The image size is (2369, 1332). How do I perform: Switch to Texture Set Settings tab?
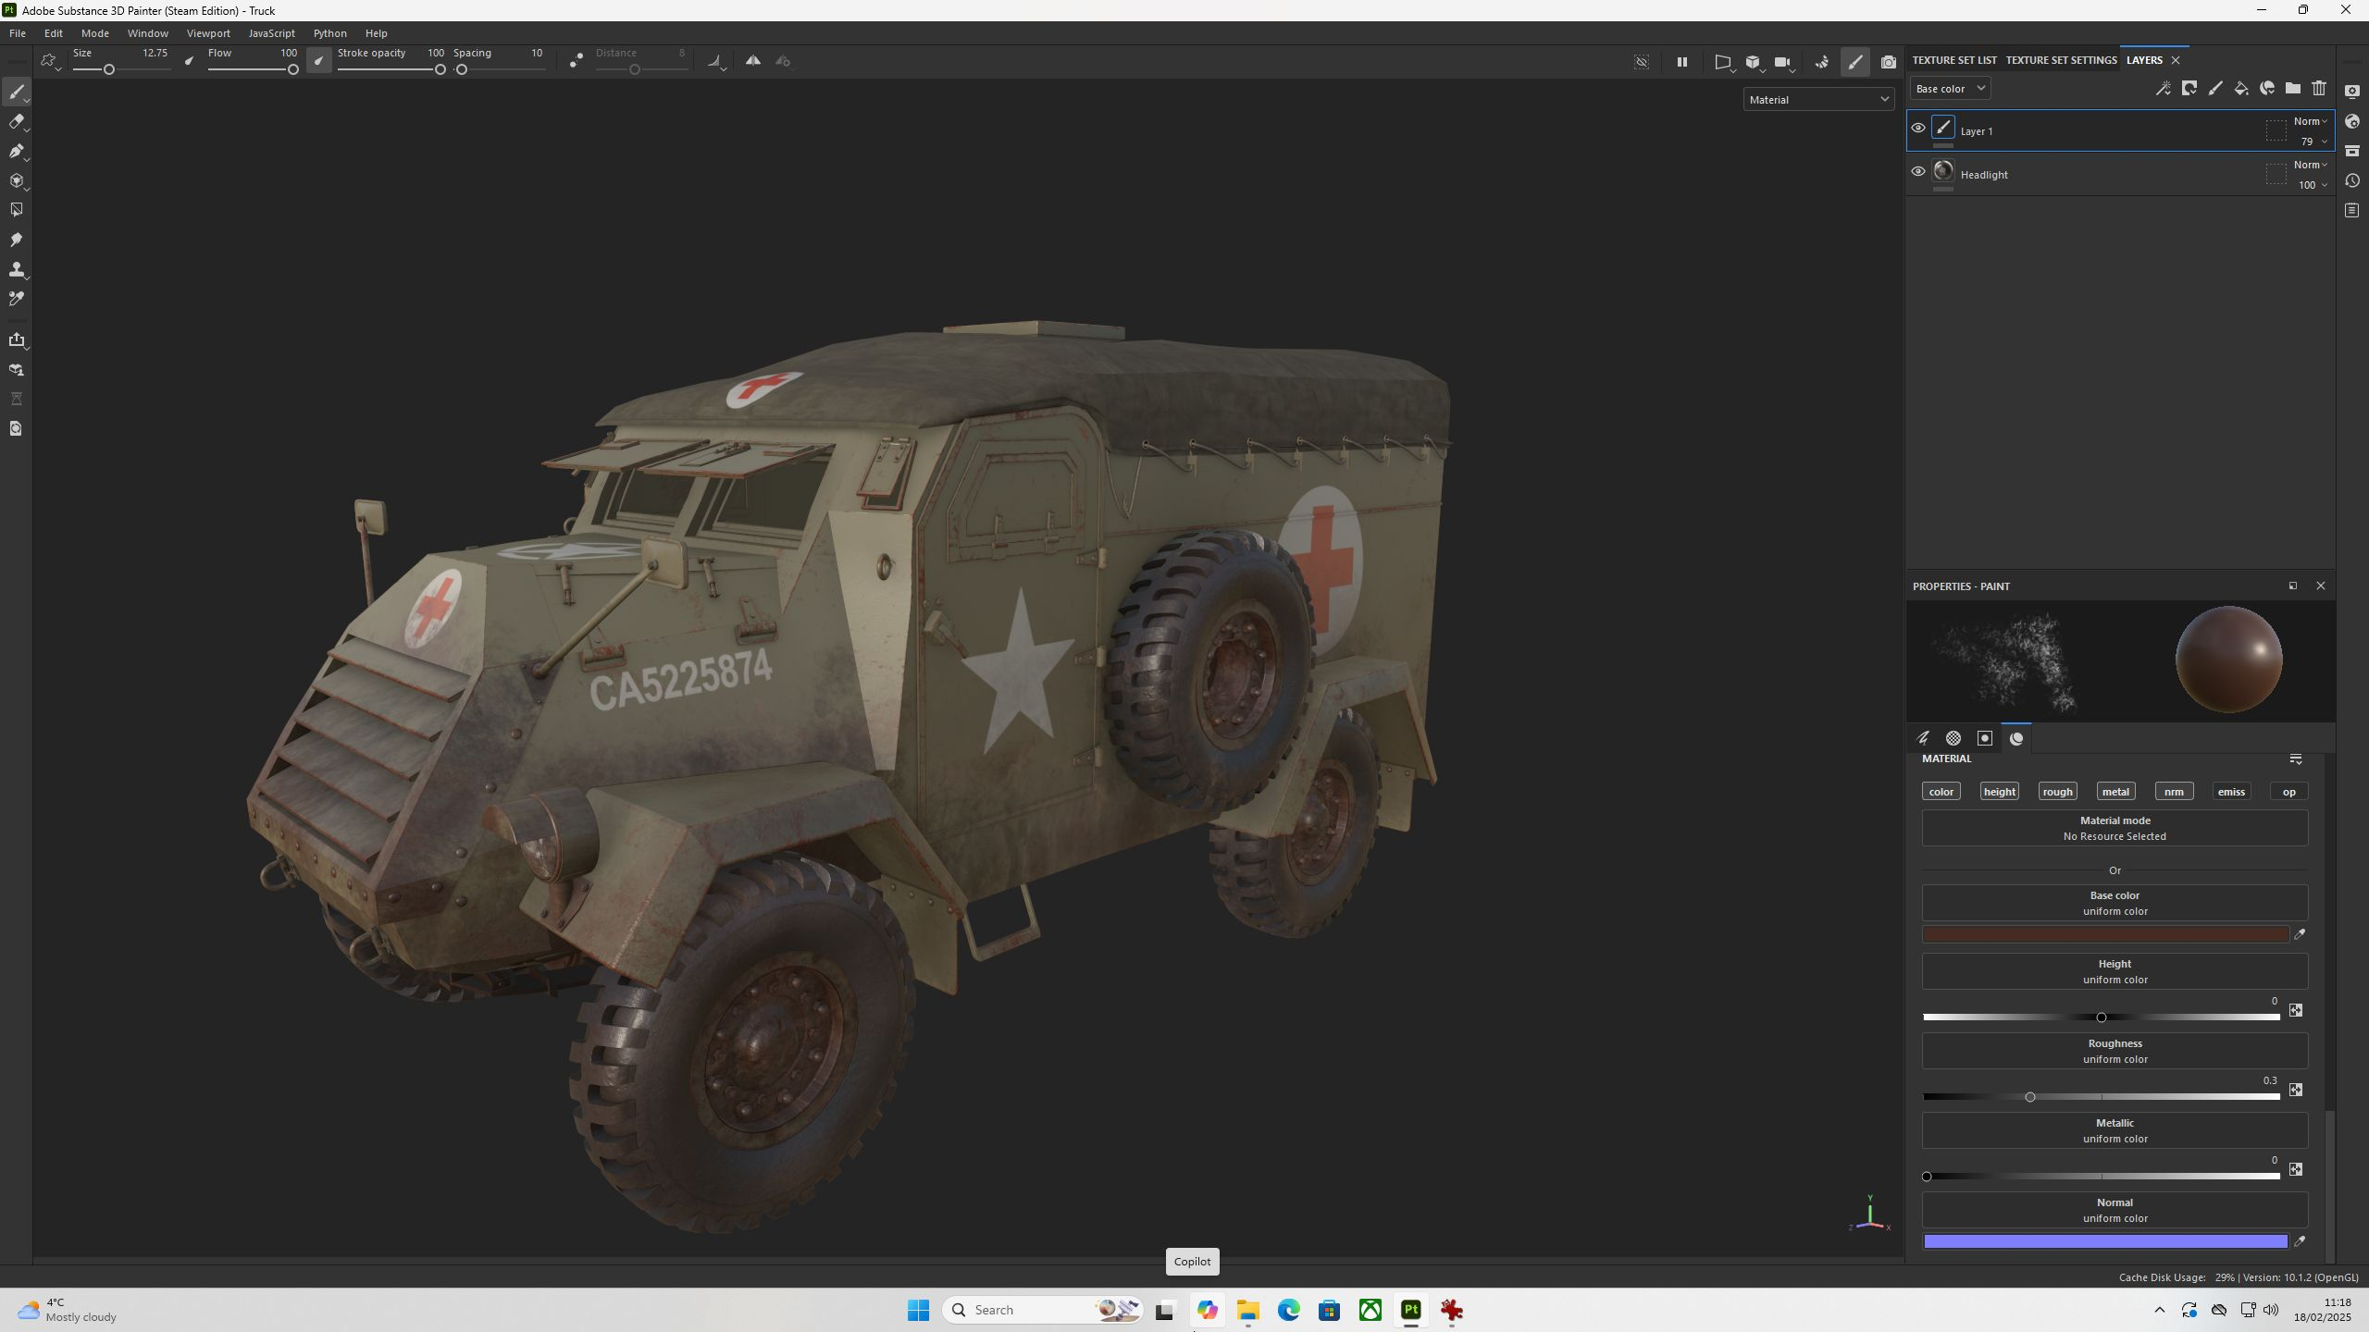coord(2061,60)
